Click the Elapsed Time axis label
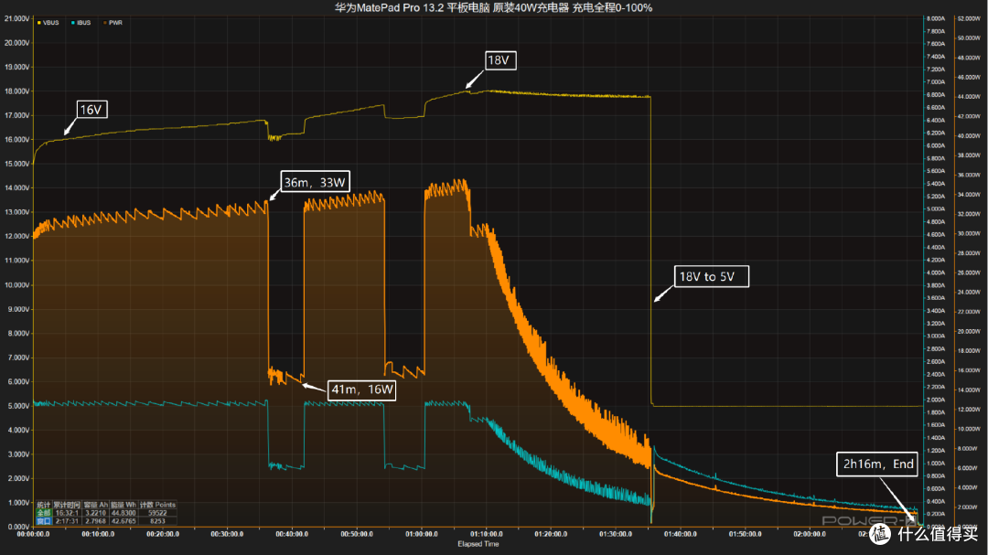 tap(478, 544)
